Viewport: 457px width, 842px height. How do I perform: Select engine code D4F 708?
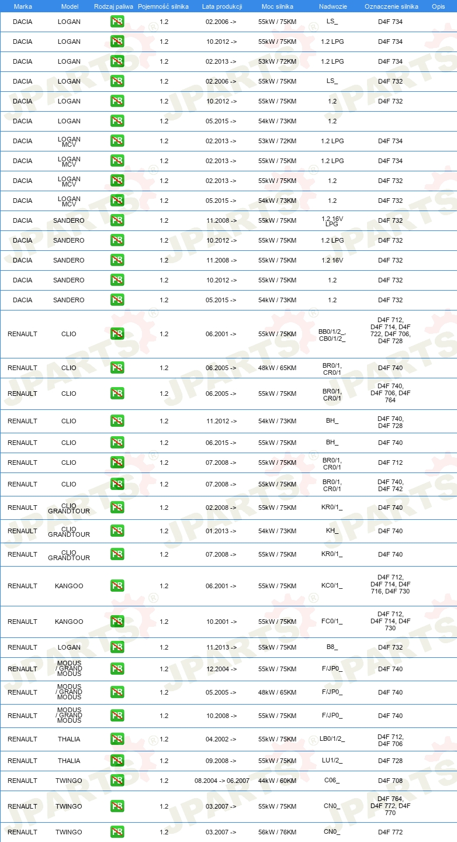390,781
